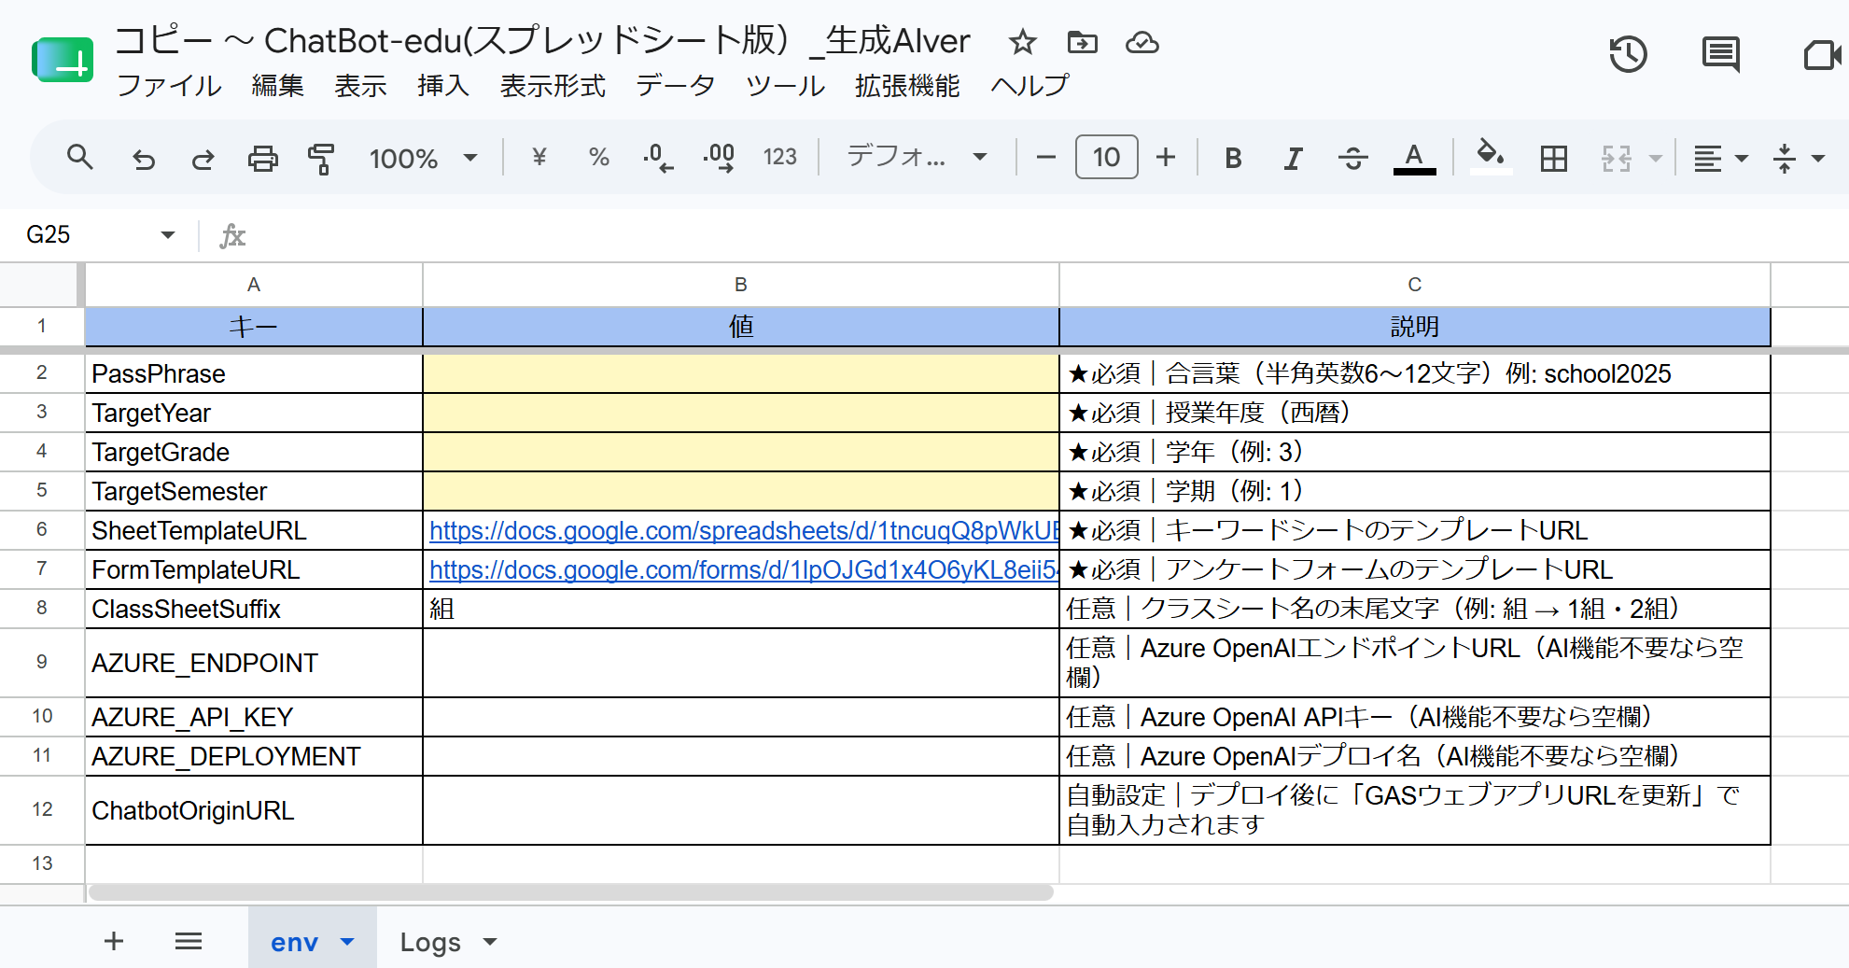
Task: Check the cloud save status icon
Action: coord(1142,42)
